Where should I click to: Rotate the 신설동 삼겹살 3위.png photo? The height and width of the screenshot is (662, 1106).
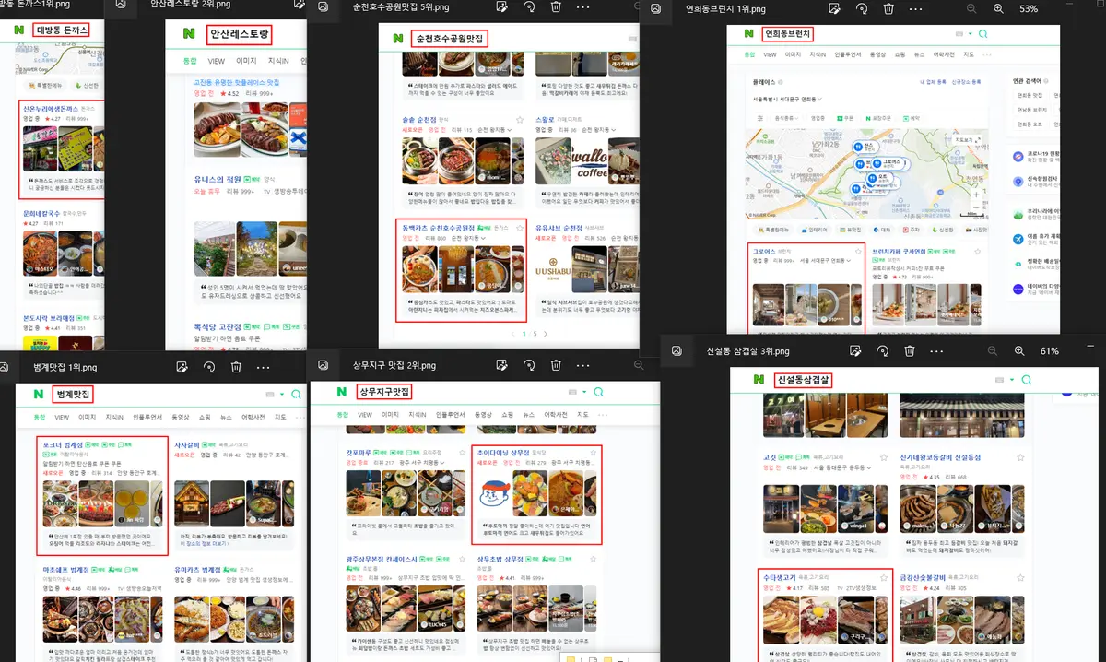click(x=882, y=351)
